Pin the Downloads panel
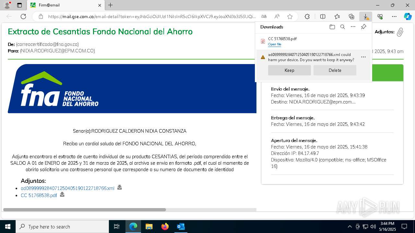Viewport: 415px width, 233px height. 364,27
